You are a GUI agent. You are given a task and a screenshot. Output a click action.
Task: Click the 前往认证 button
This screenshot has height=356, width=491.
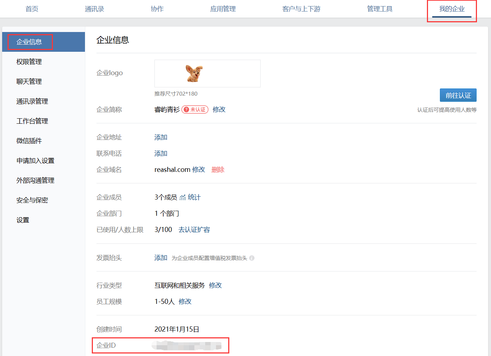[458, 95]
